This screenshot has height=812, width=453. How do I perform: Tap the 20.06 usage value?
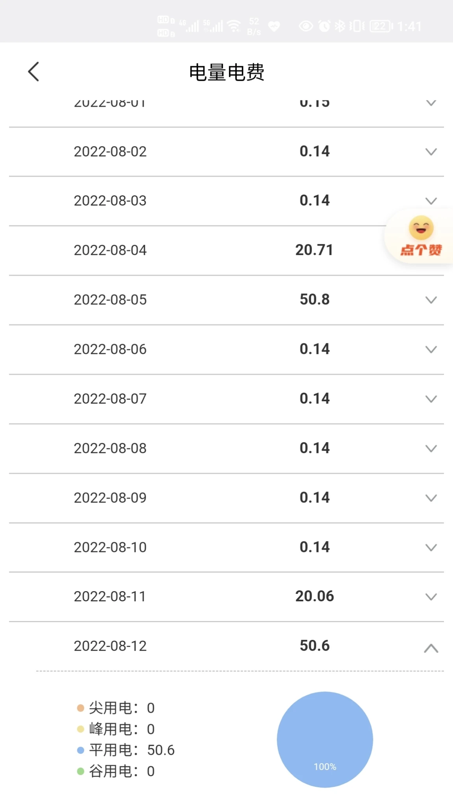point(314,596)
